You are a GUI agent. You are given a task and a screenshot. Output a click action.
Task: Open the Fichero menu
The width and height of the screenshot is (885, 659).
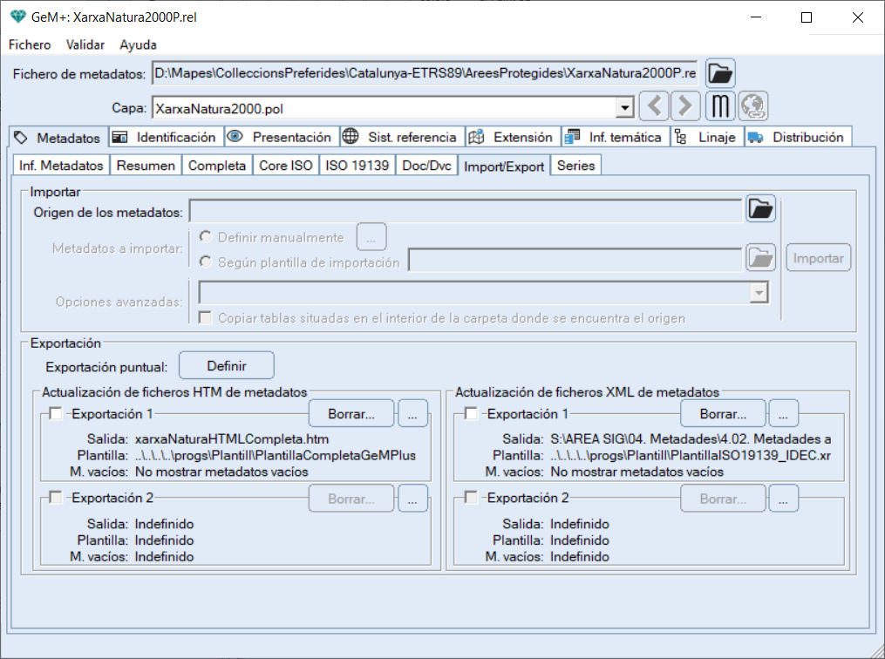click(30, 44)
